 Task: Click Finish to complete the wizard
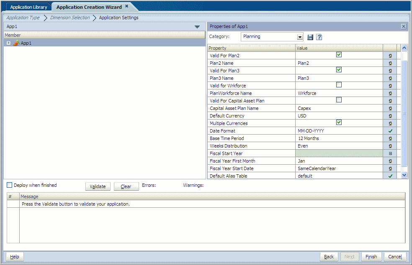click(x=371, y=257)
